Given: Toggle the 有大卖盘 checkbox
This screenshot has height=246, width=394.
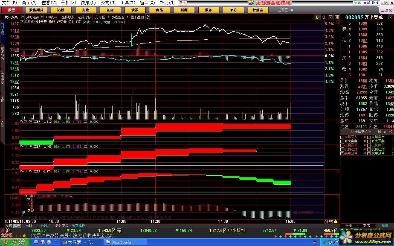Looking at the screenshot, I should [342, 141].
